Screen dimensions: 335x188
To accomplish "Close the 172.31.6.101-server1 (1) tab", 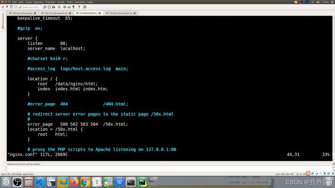I will [x=135, y=13].
